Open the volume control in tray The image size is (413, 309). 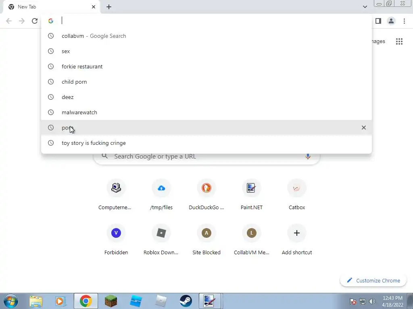click(x=372, y=301)
